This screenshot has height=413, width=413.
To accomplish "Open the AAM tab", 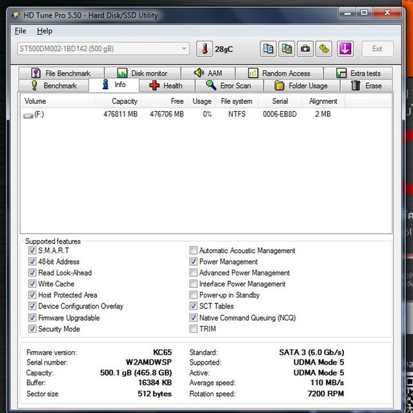I will 208,73.
